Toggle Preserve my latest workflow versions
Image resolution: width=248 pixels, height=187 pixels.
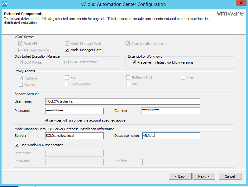tap(134, 62)
